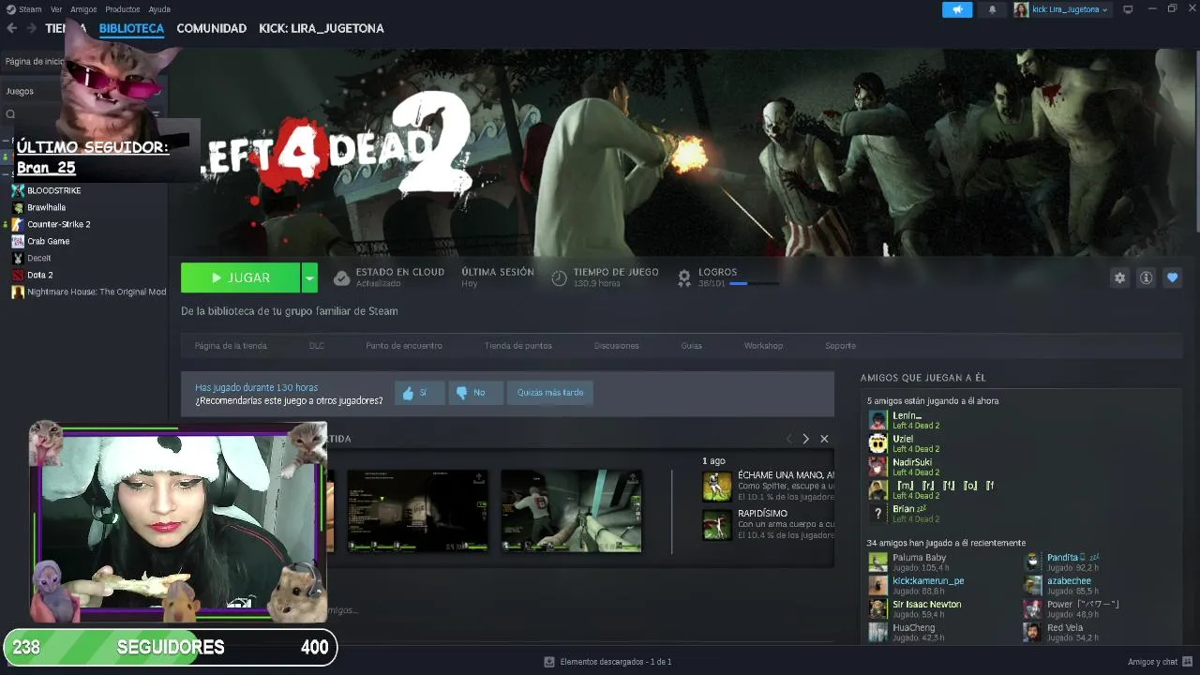The image size is (1200, 675).
Task: Open the Discusiones tab
Action: point(617,346)
